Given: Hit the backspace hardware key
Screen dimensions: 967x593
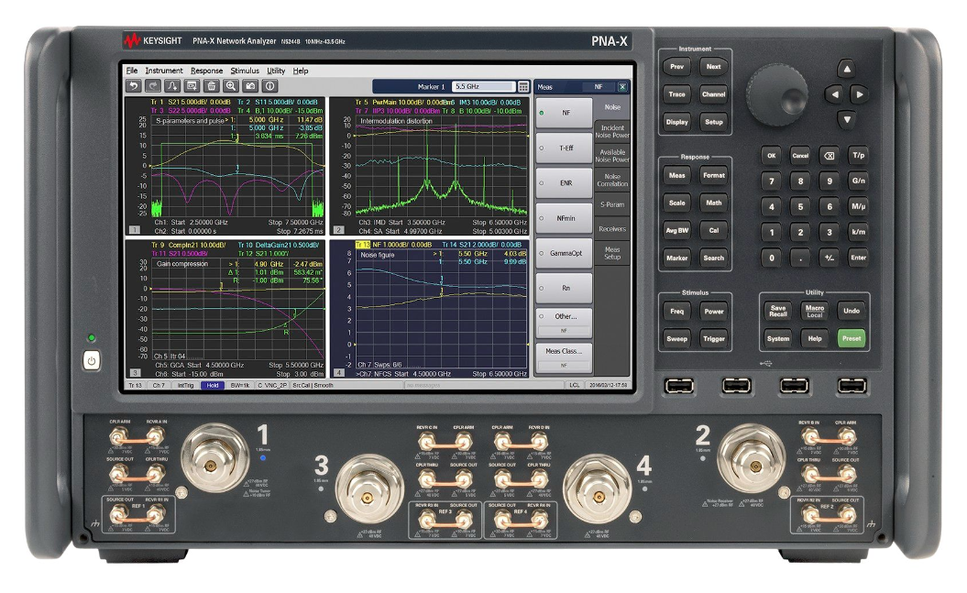Looking at the screenshot, I should point(830,155).
